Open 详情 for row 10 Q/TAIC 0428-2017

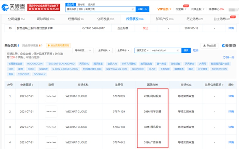pos(231,28)
